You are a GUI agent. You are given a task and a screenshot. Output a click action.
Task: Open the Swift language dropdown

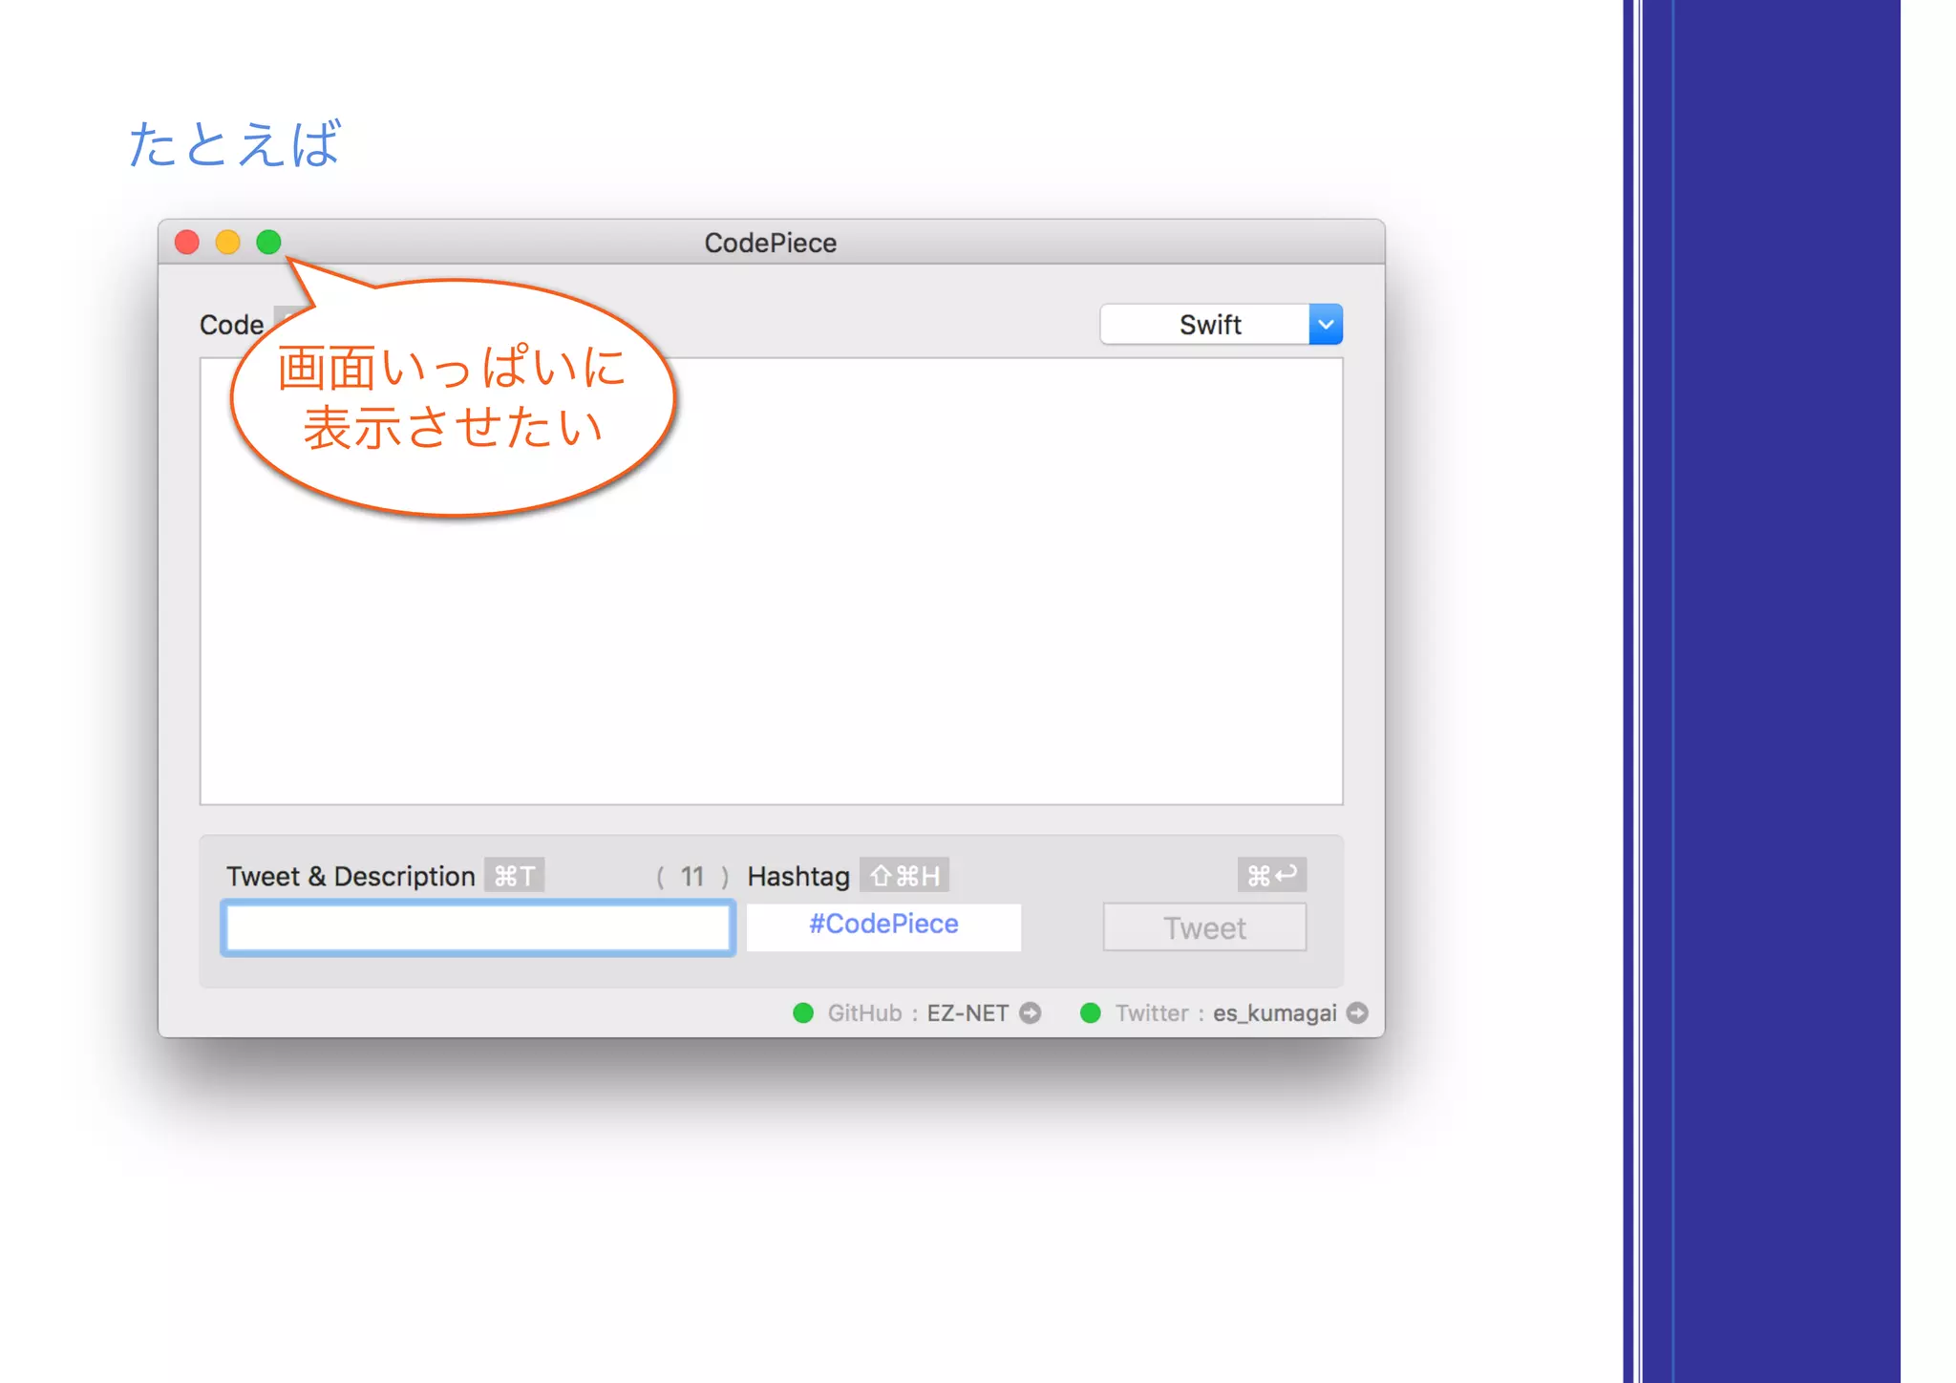[1221, 325]
